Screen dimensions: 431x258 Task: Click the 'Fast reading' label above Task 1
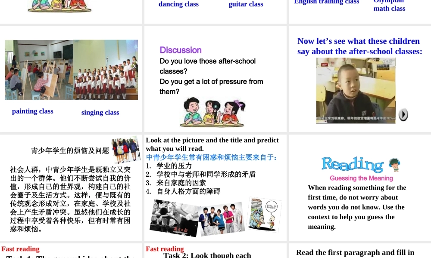[20, 249]
